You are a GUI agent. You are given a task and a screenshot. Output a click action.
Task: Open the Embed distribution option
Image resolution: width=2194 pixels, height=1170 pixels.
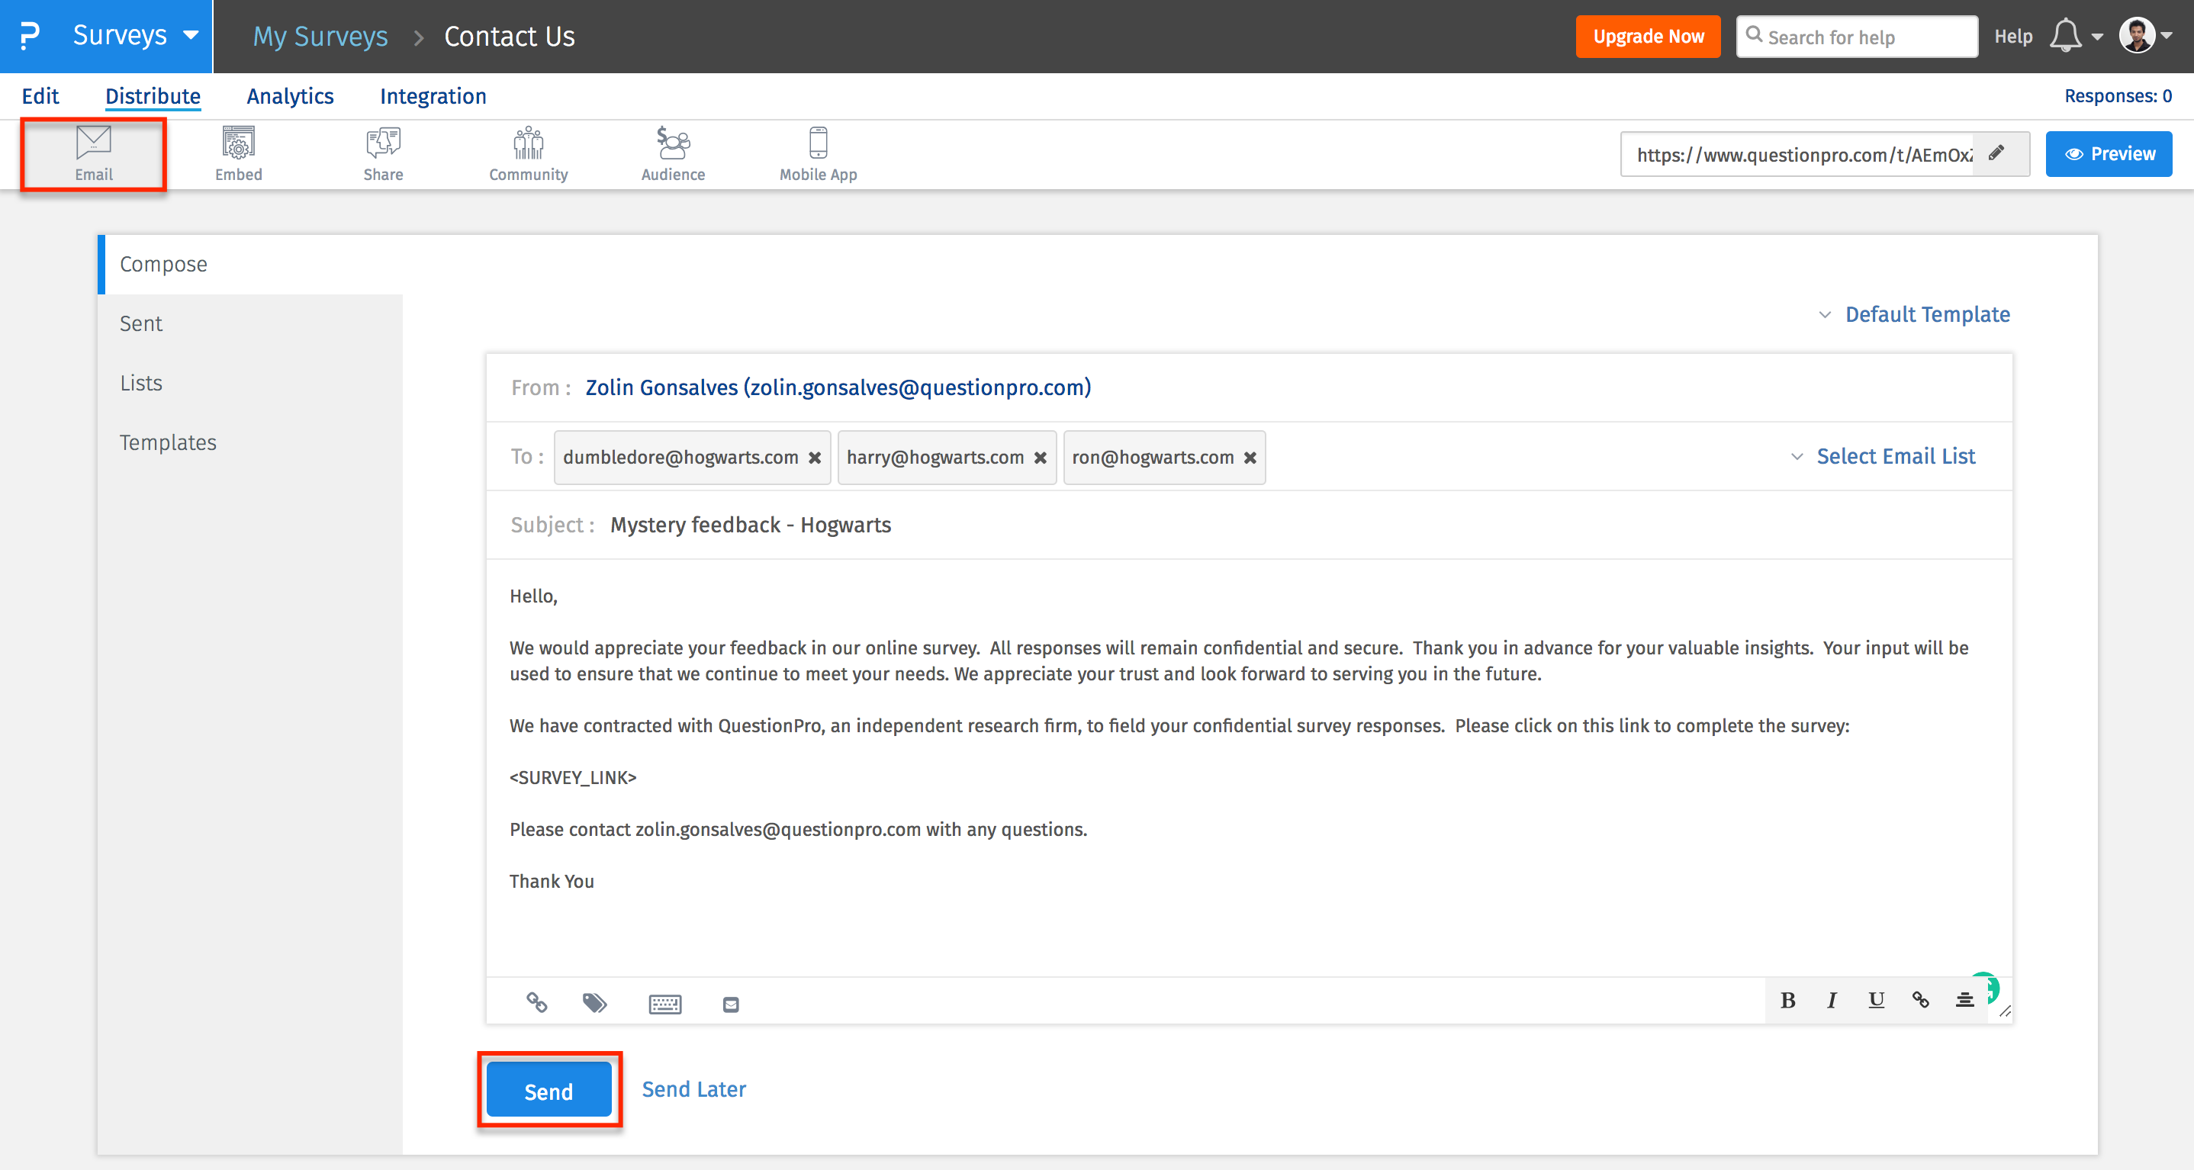(x=239, y=154)
